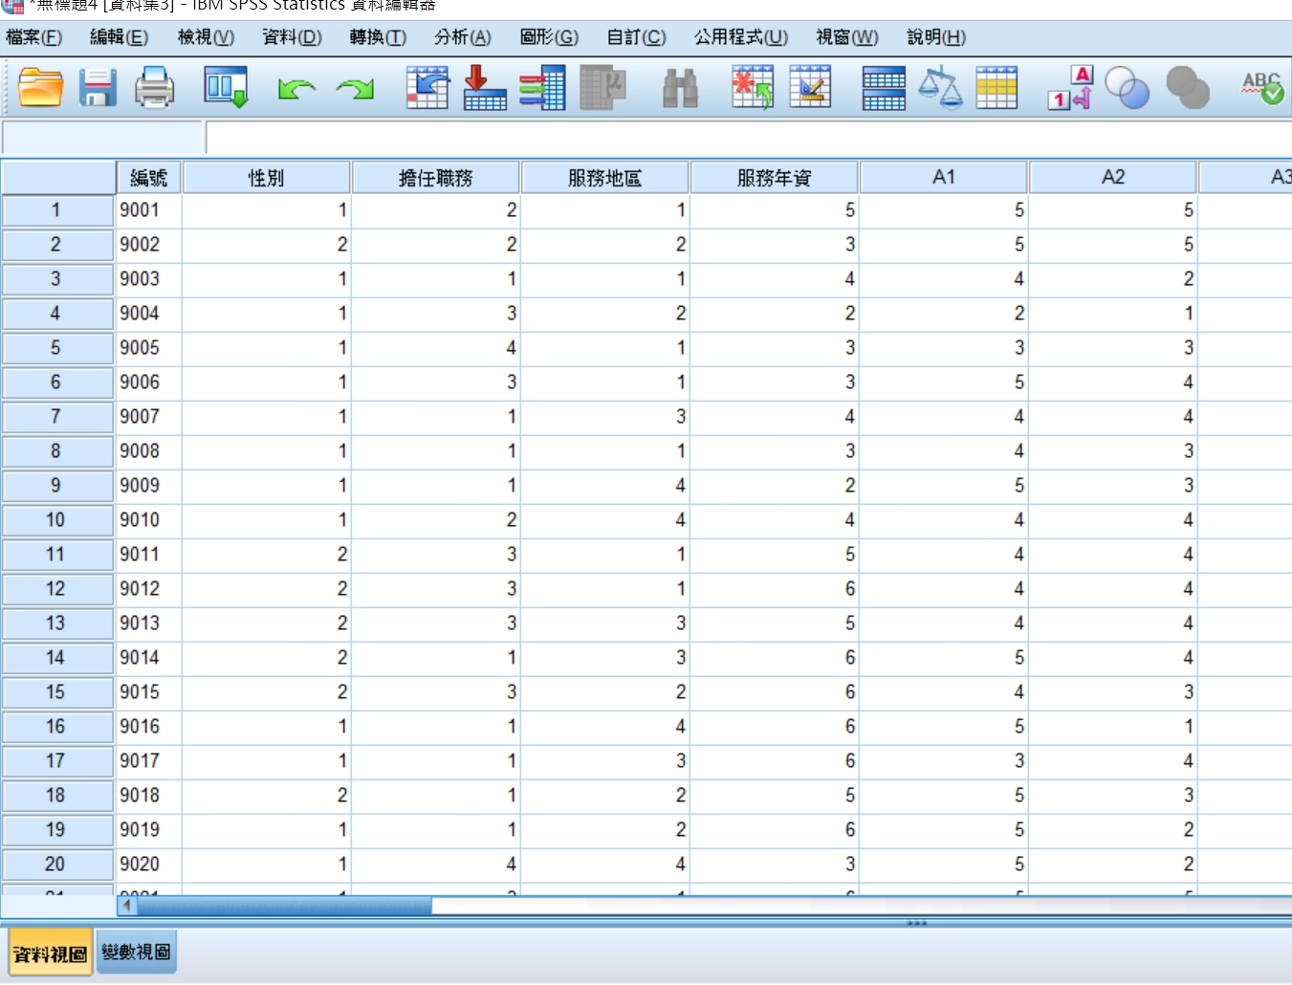Save the dataset with the floppy disk icon
This screenshot has height=985, width=1292.
tap(98, 88)
